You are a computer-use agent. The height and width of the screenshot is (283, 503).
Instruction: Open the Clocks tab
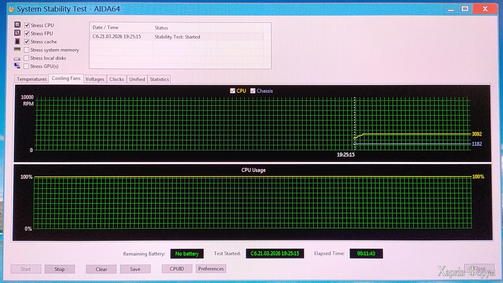[117, 79]
